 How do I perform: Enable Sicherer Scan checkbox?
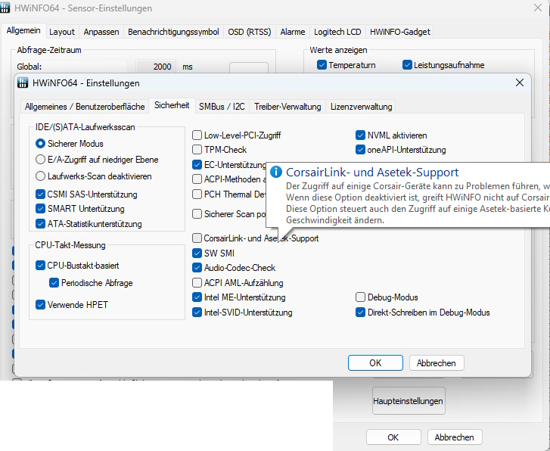click(x=197, y=213)
